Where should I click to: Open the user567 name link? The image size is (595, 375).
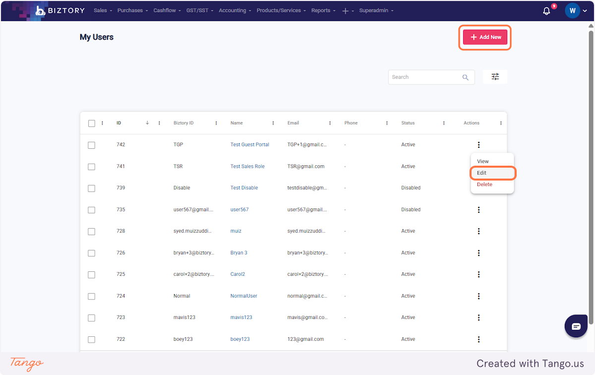pyautogui.click(x=239, y=210)
